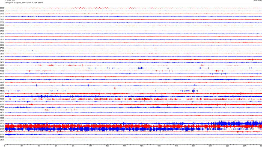
Task: Click the 02:30 time label
Action: coord(2,22)
